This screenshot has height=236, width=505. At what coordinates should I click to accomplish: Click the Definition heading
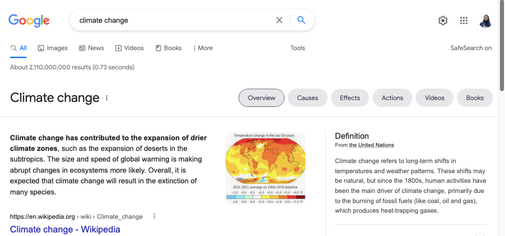click(352, 136)
